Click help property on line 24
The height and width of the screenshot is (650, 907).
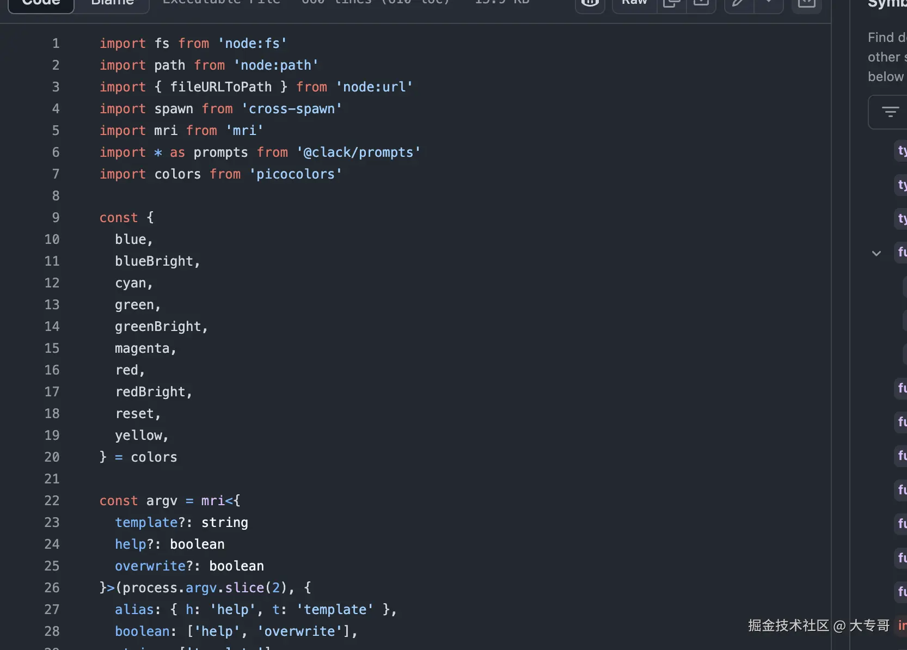point(131,544)
